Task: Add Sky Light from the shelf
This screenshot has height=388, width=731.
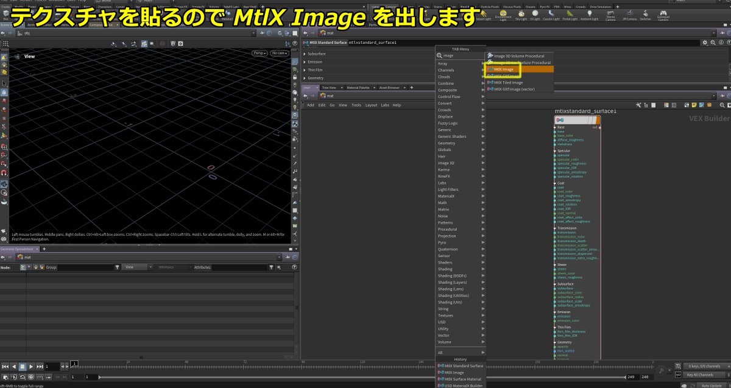Action: tap(521, 15)
